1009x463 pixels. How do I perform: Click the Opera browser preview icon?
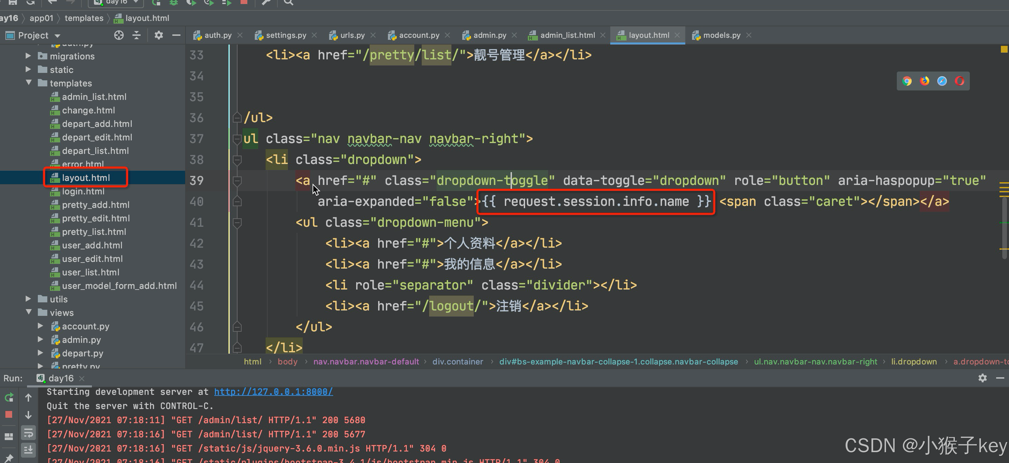[x=960, y=81]
